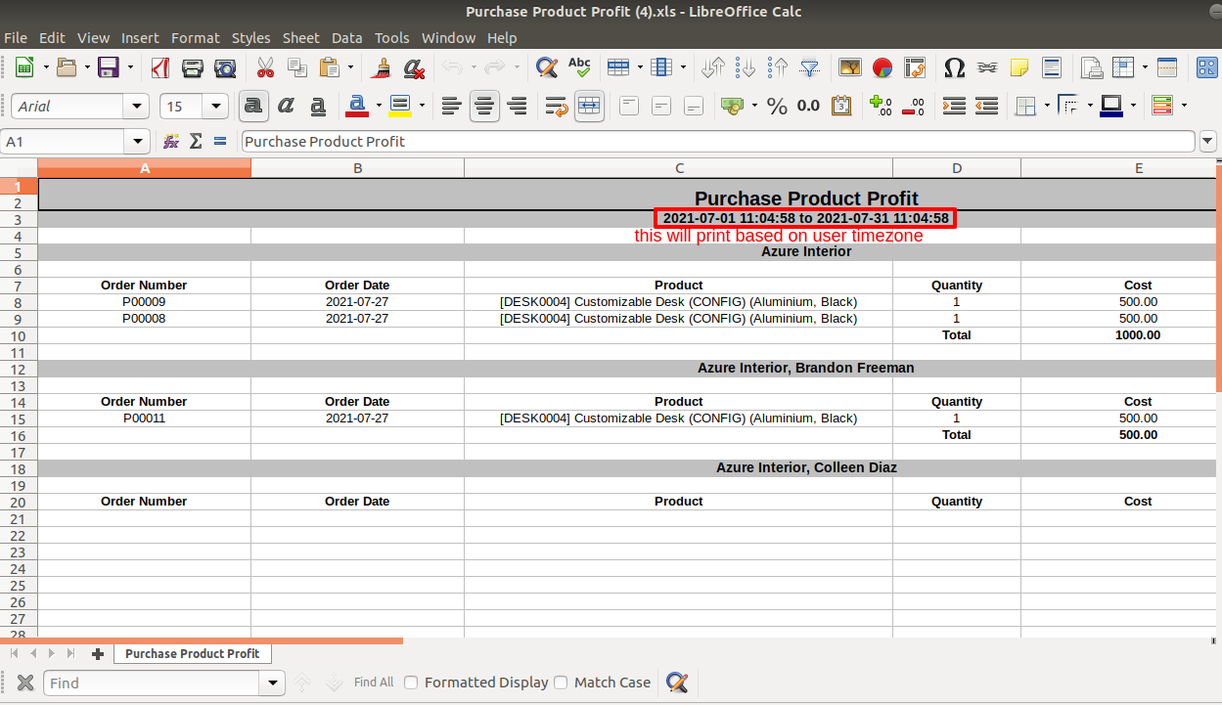
Task: Sort descending
Action: point(778,67)
